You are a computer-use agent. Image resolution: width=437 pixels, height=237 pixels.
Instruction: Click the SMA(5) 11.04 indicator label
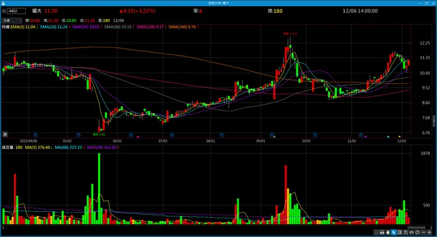(24, 27)
